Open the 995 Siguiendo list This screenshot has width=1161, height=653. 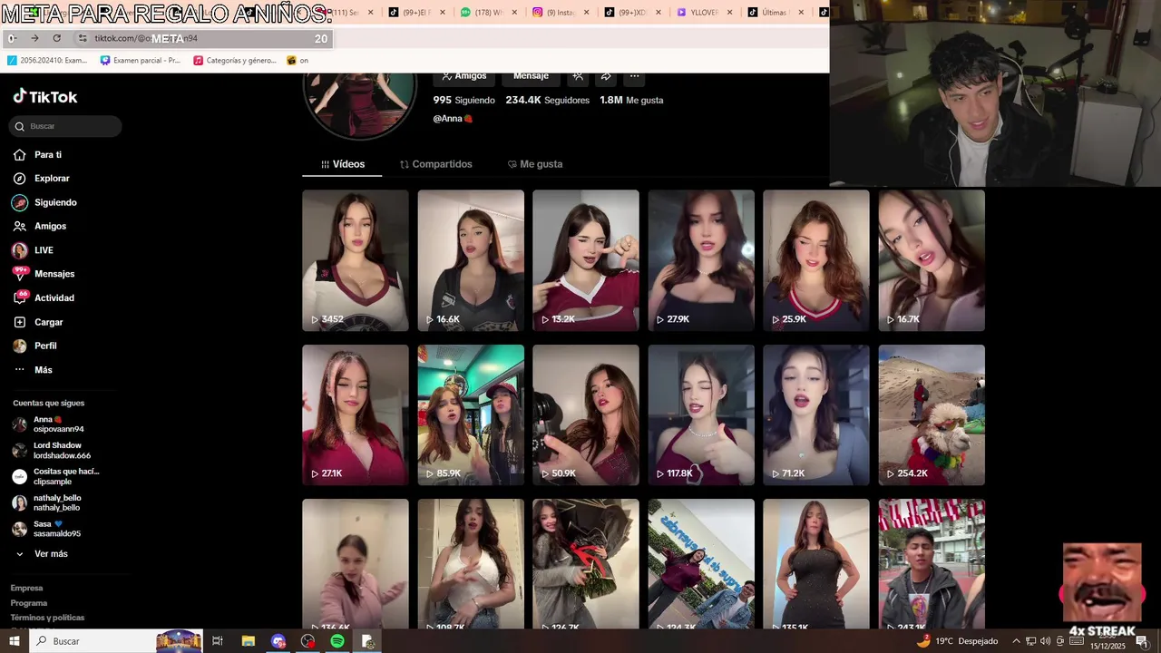click(463, 101)
